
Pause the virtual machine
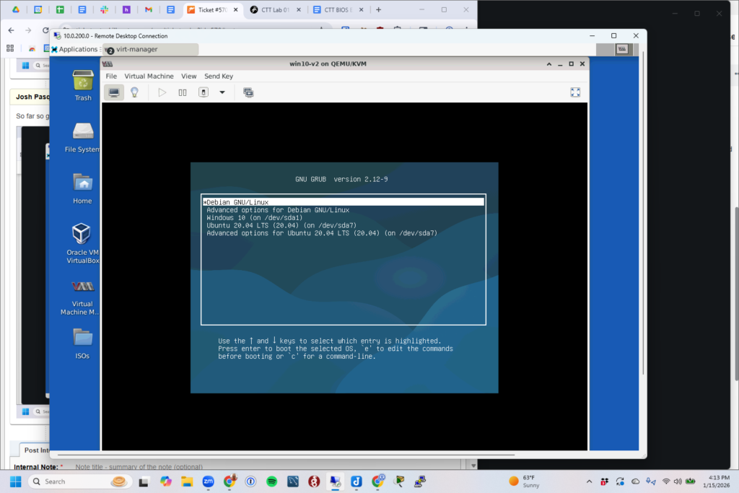click(x=183, y=92)
